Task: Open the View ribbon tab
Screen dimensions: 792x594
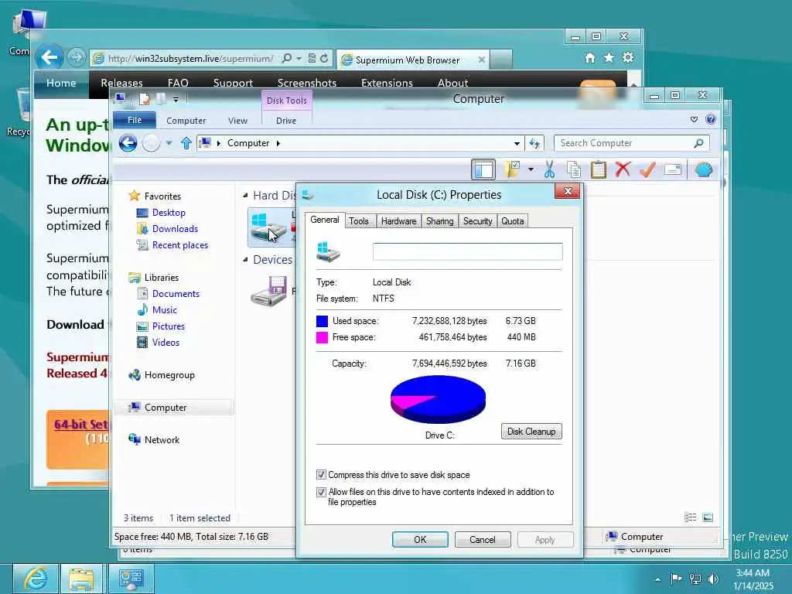Action: (237, 121)
